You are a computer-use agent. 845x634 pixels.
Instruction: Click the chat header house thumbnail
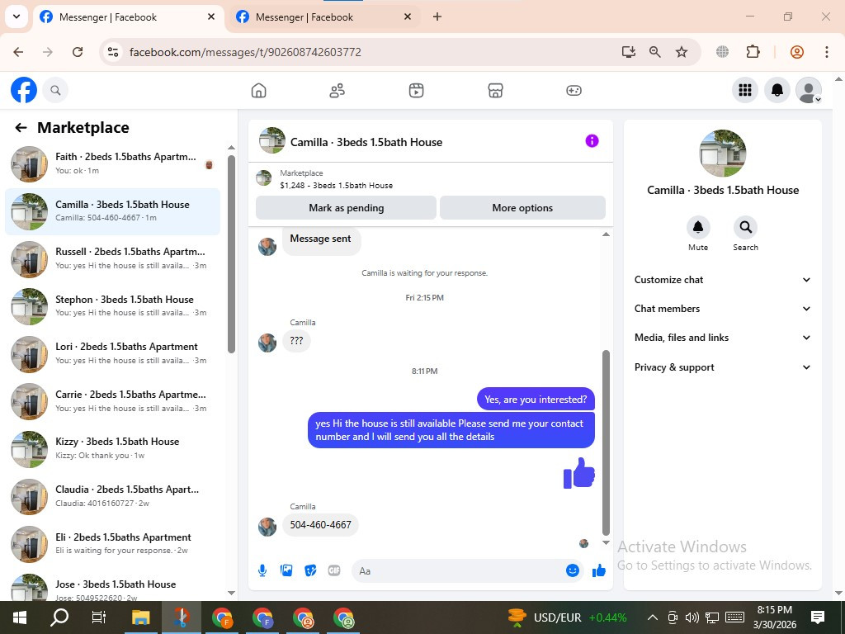272,140
